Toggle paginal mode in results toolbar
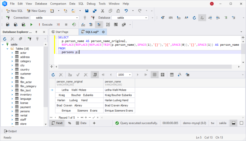The height and width of the screenshot is (141, 246). (x=95, y=74)
